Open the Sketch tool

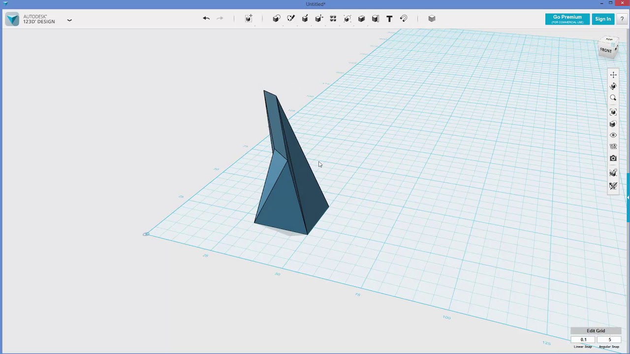pyautogui.click(x=291, y=19)
